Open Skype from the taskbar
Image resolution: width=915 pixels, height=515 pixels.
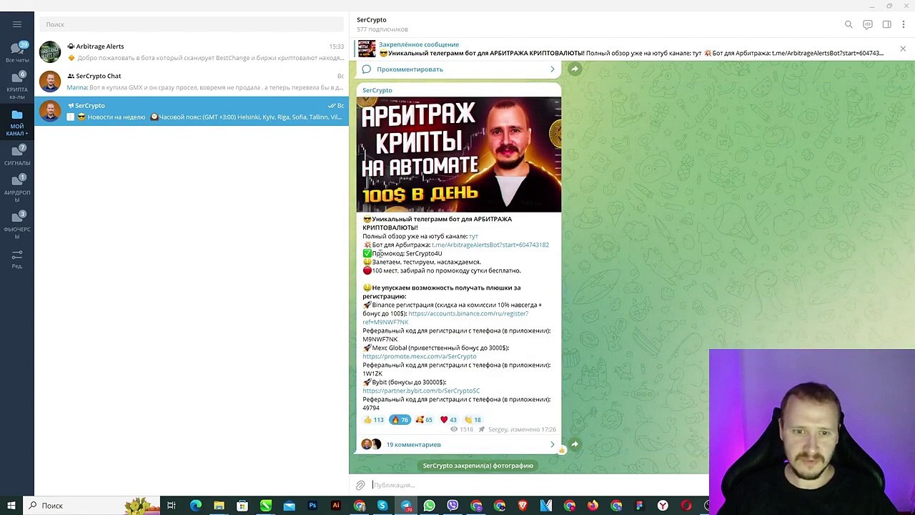tap(382, 506)
